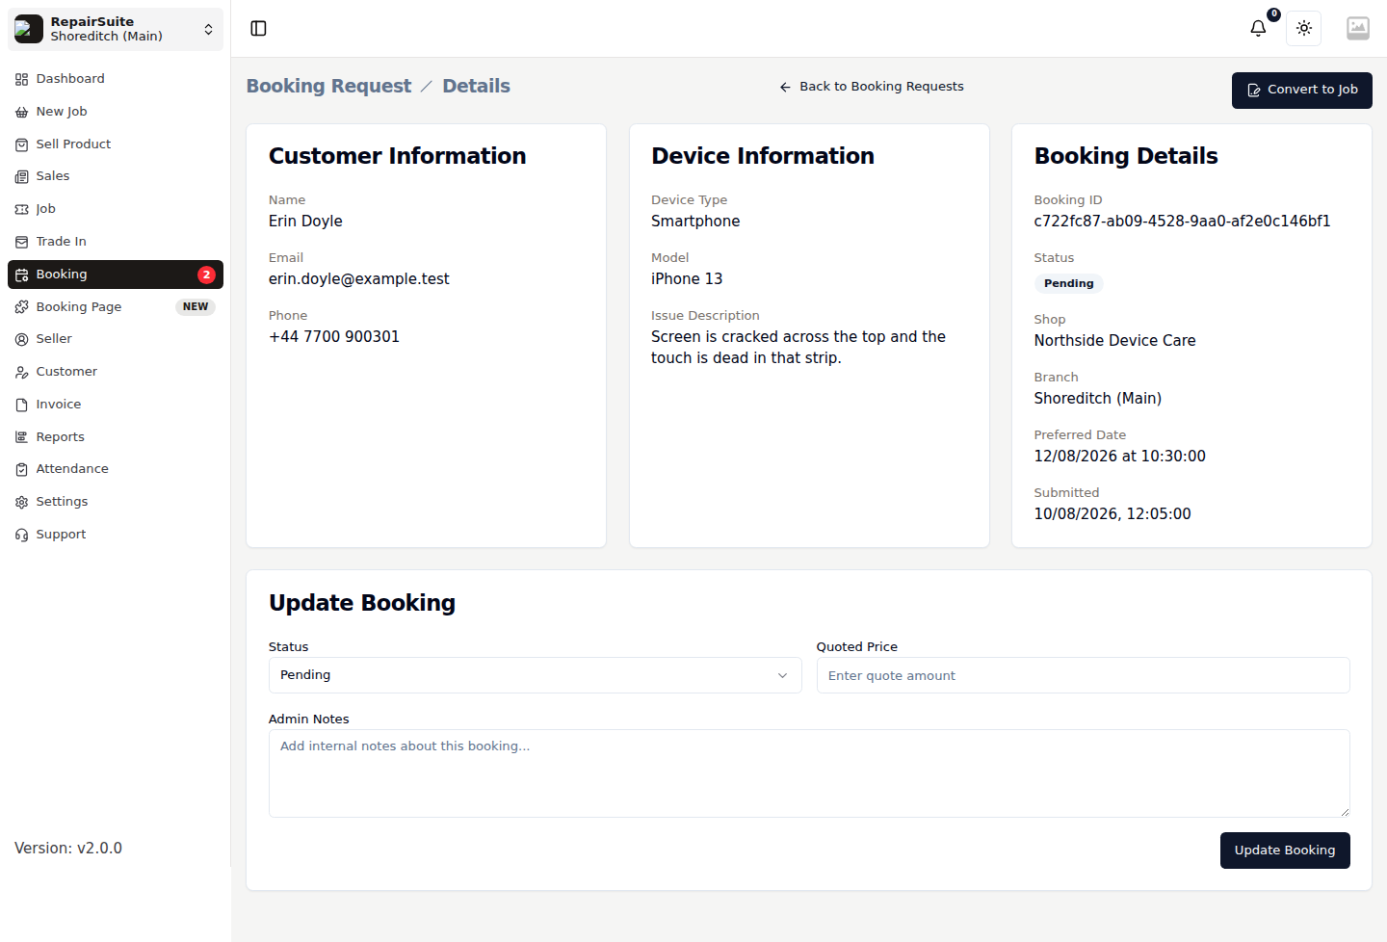This screenshot has height=942, width=1387.
Task: Click submitted 10/08/2026, 12:05:00 value
Action: tap(1112, 514)
